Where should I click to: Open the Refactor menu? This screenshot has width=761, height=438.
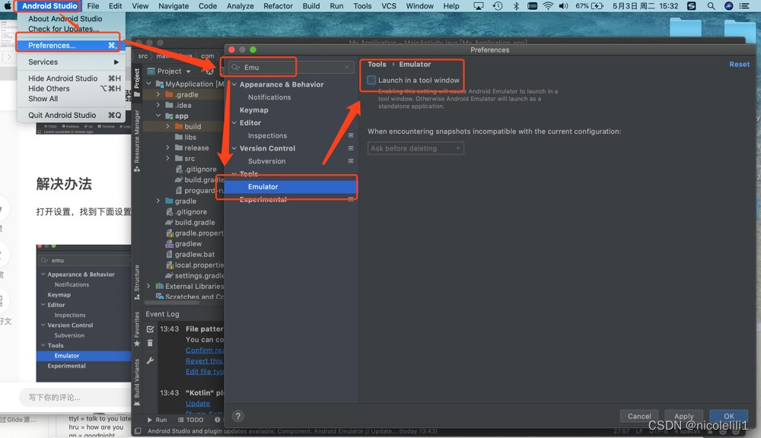click(278, 6)
